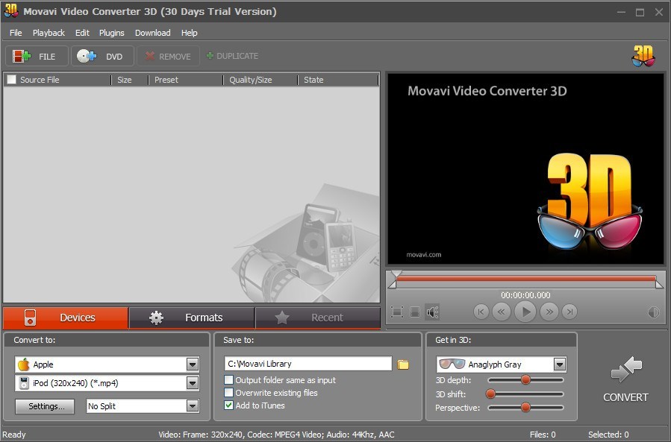The height and width of the screenshot is (442, 671).
Task: Click the brightness contrast circle icon
Action: pyautogui.click(x=654, y=312)
